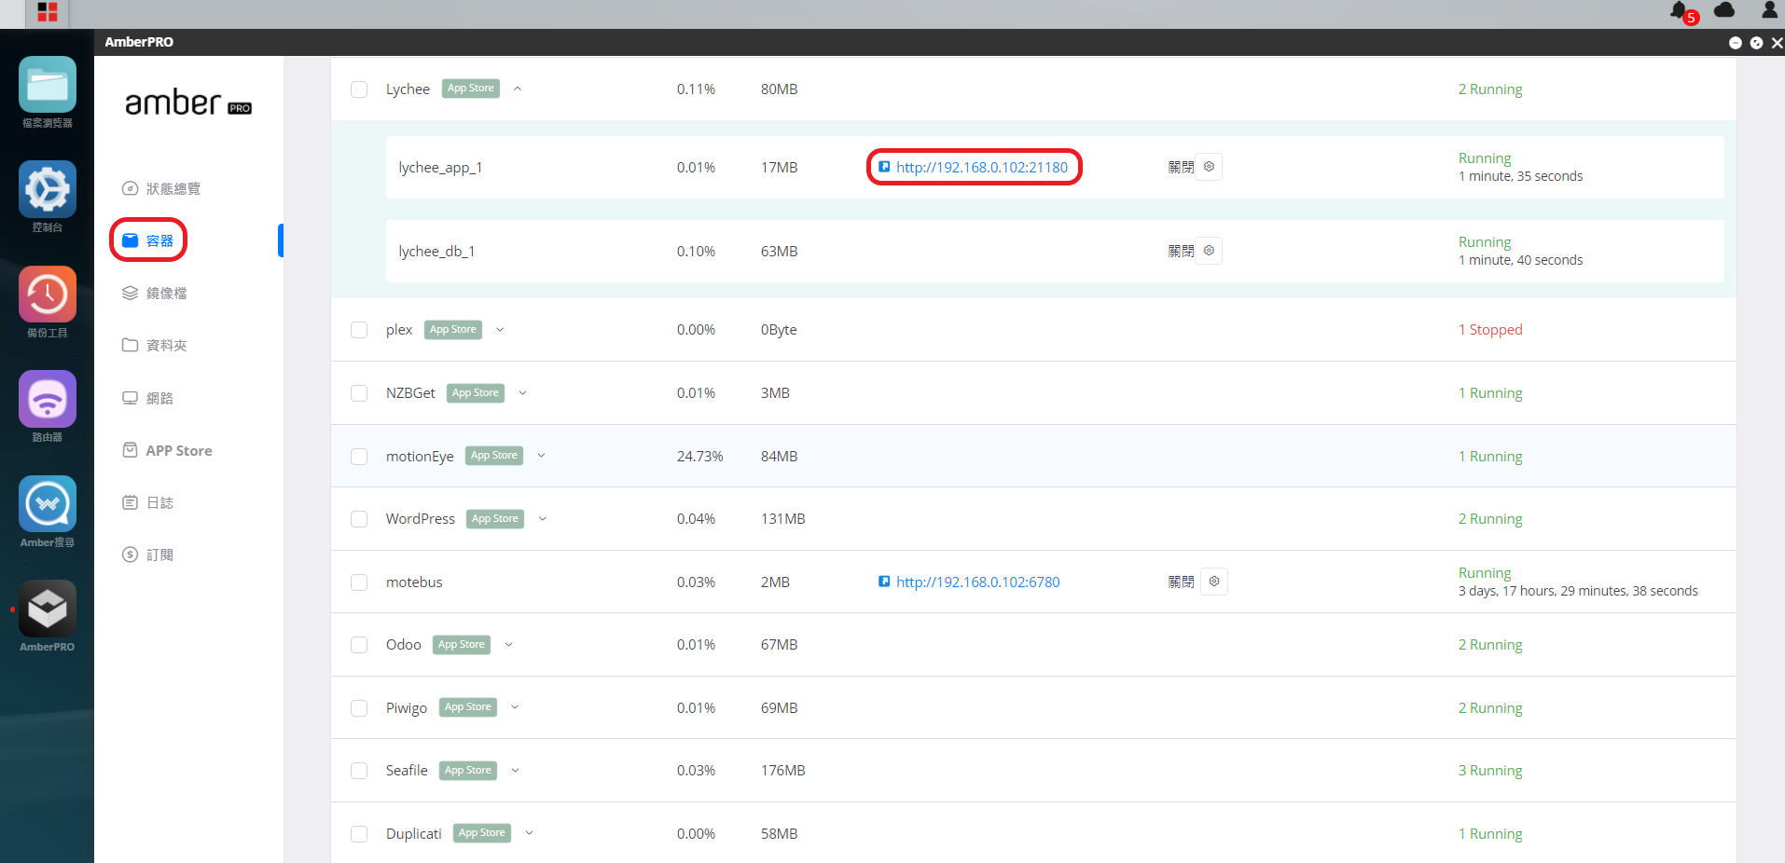Open the Control Panel dock icon
This screenshot has width=1785, height=863.
point(48,189)
